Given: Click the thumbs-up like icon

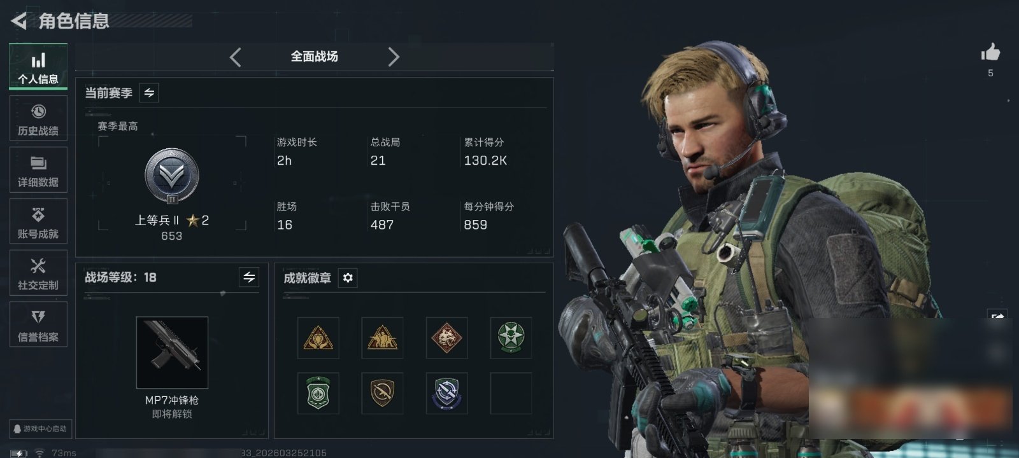Looking at the screenshot, I should [x=990, y=52].
